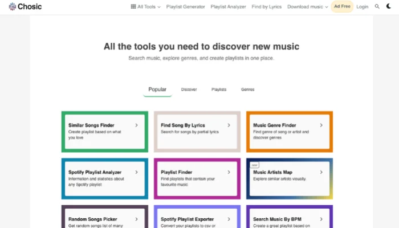Open Spotify Playlist Exporter title

(x=187, y=219)
